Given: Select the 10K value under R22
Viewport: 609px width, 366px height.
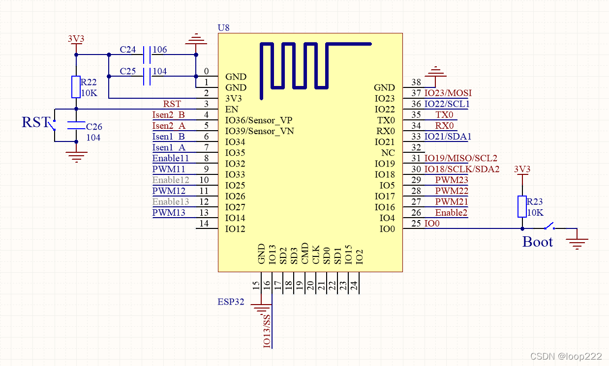Looking at the screenshot, I should (90, 93).
